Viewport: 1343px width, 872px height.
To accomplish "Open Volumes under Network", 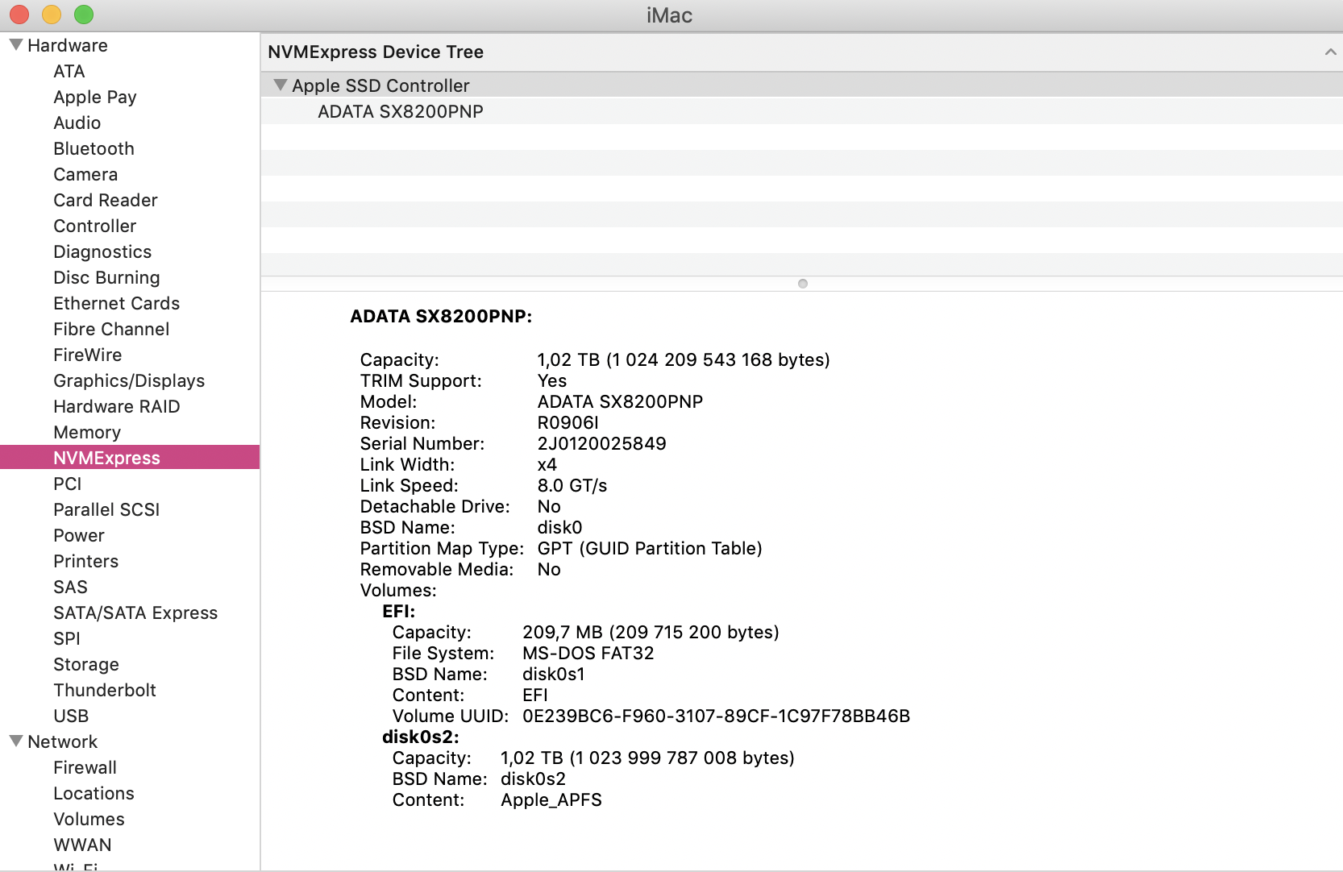I will tap(89, 819).
